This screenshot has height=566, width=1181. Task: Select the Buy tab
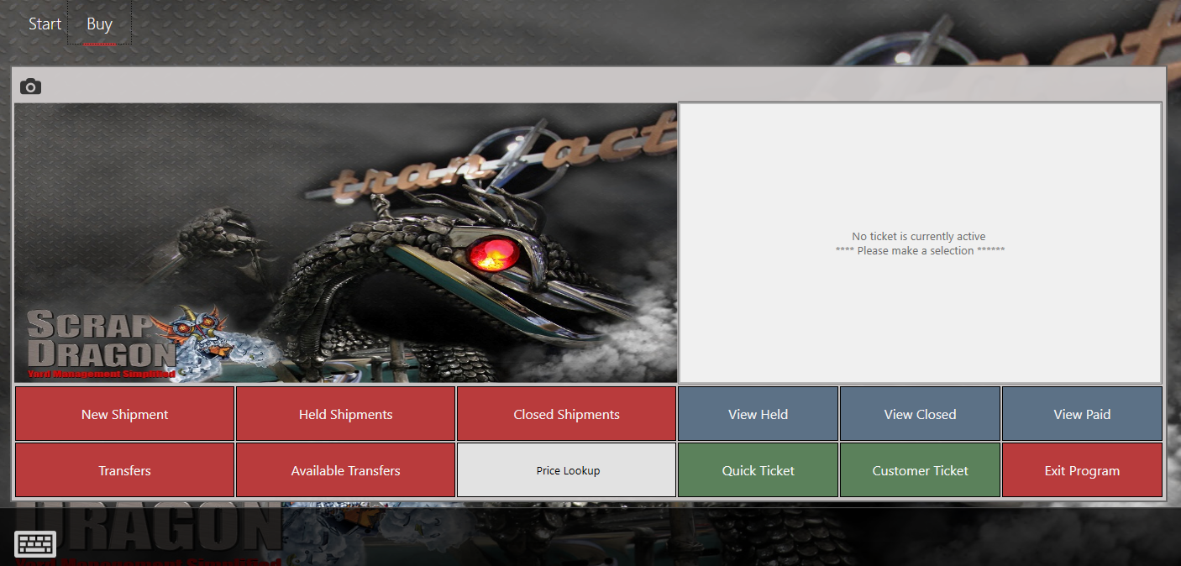tap(99, 24)
